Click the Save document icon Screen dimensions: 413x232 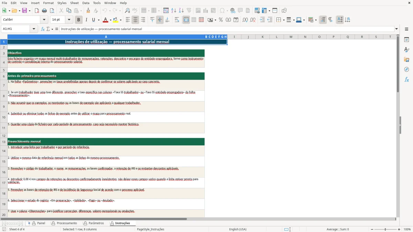[x=24, y=11]
